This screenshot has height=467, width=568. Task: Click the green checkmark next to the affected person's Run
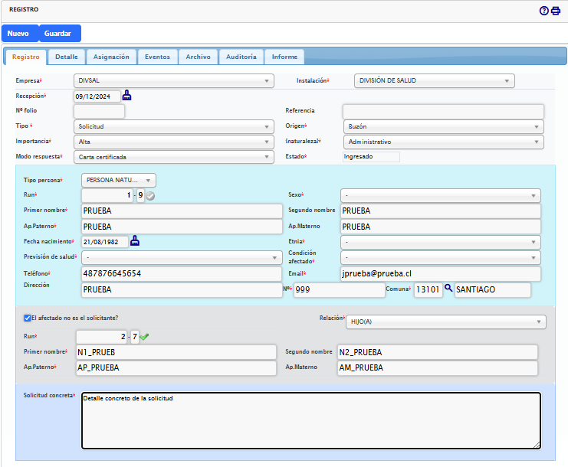tap(144, 337)
